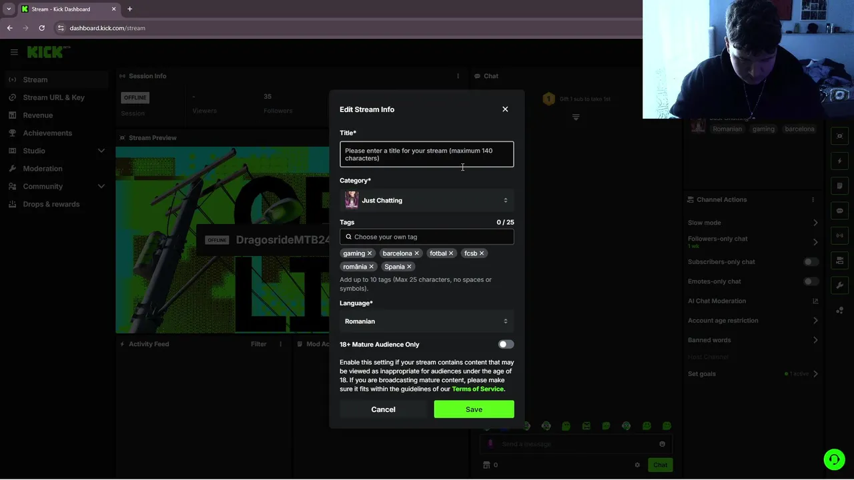Toggle 18+ Mature Audience Only switch

pos(506,345)
